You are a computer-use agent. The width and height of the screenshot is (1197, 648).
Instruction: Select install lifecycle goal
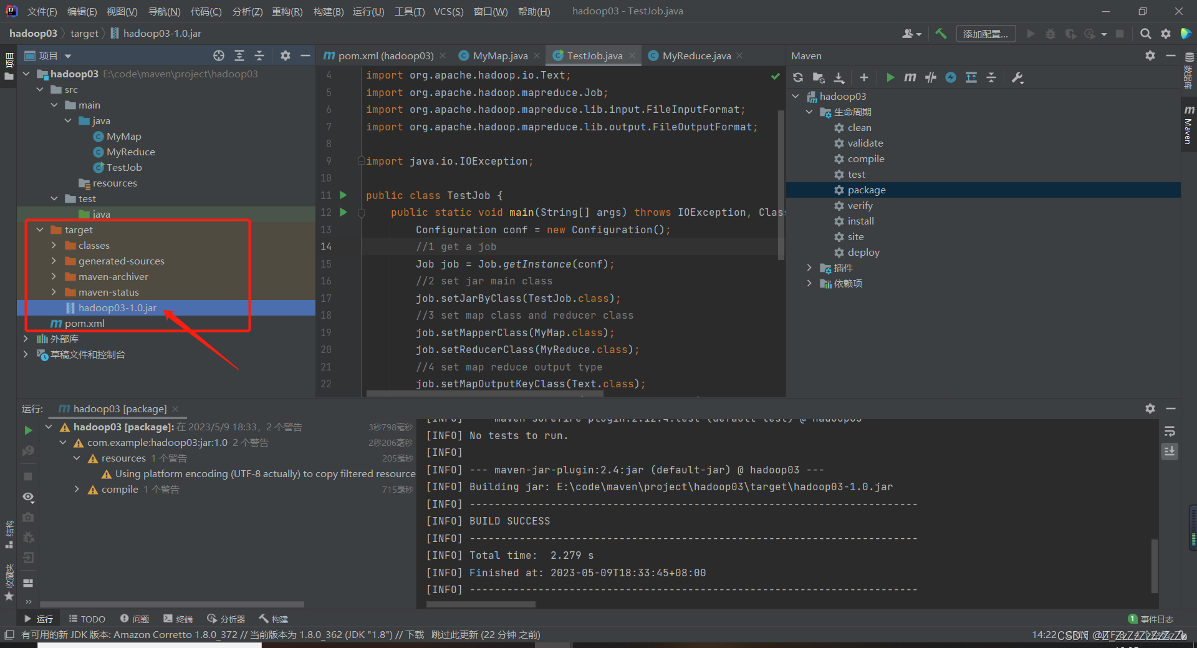pos(860,221)
